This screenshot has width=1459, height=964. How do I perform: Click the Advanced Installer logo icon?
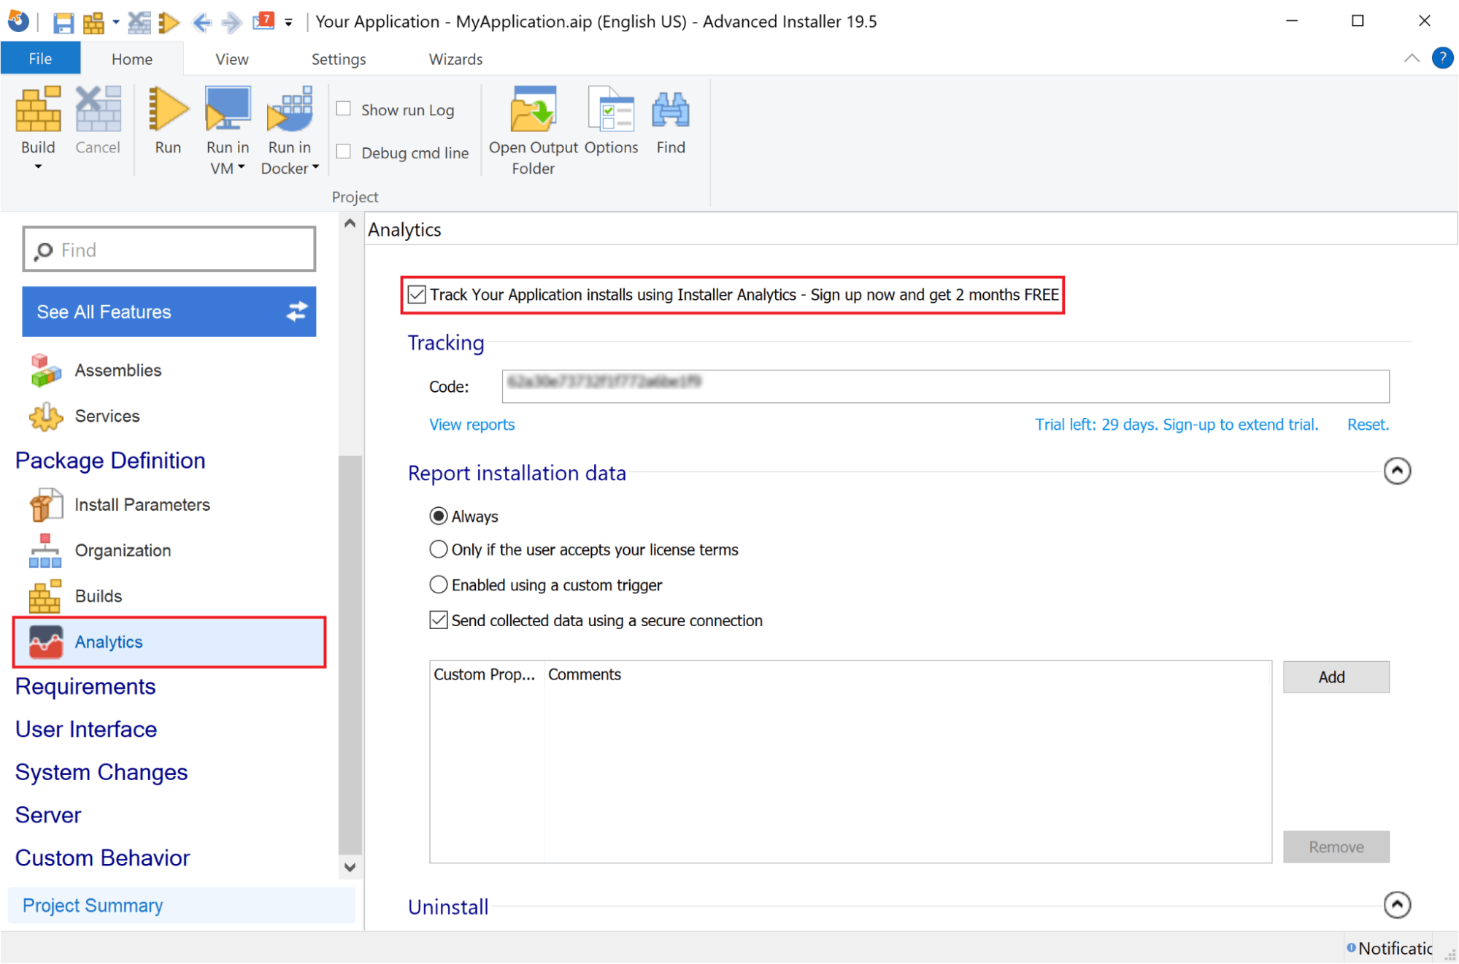[x=18, y=20]
